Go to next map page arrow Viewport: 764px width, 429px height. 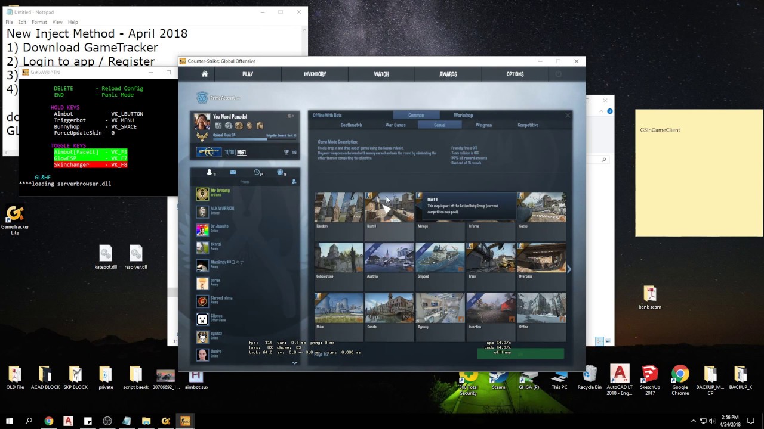569,269
